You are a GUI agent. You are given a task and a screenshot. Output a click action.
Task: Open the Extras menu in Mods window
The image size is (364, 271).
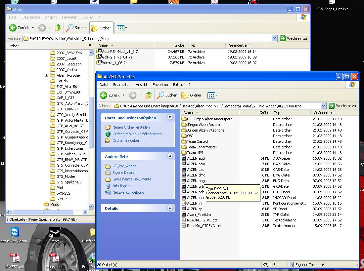87,17
